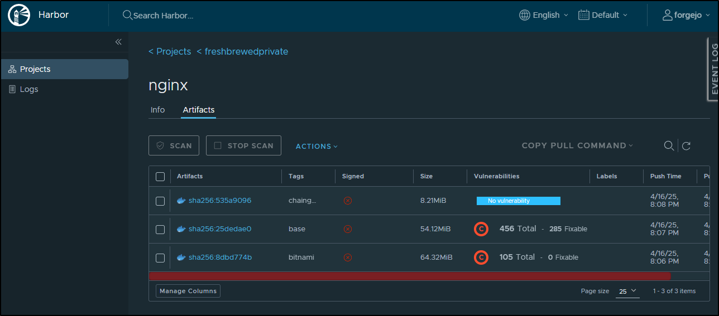Open artifact sha256:535a9096
This screenshot has height=316, width=719.
pos(220,201)
